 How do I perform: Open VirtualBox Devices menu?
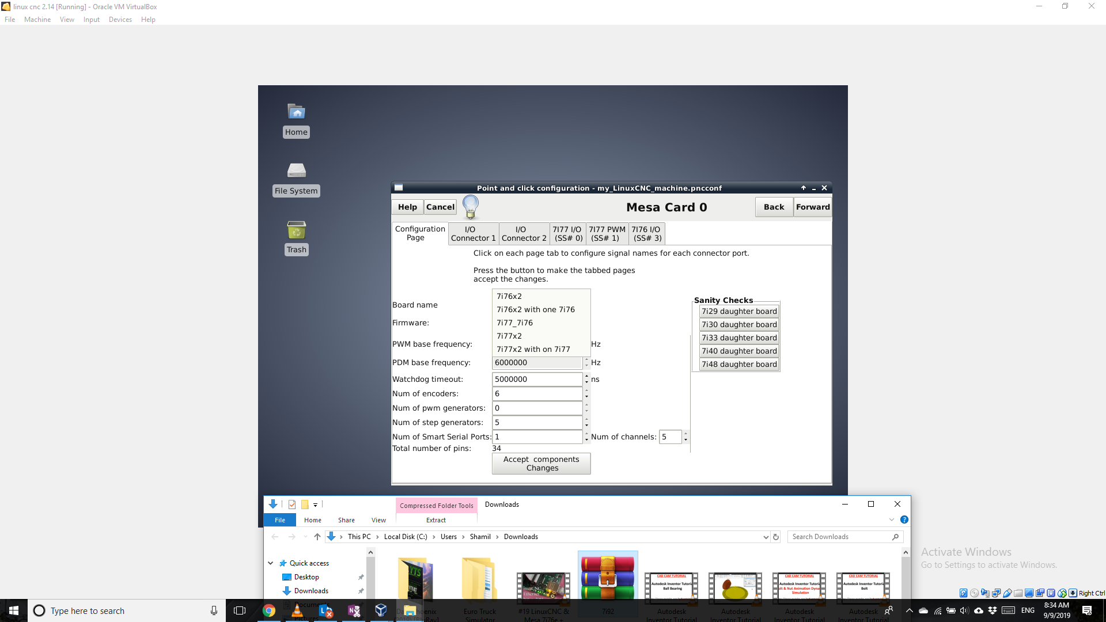[120, 19]
